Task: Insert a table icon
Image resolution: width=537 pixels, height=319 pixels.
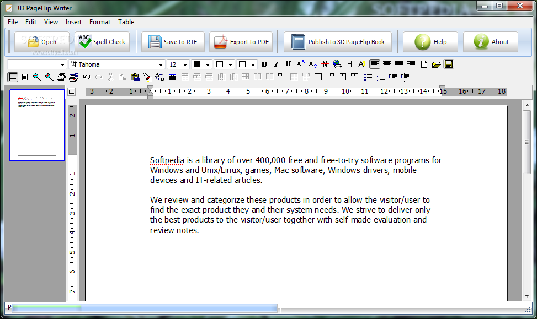Action: pyautogui.click(x=172, y=77)
